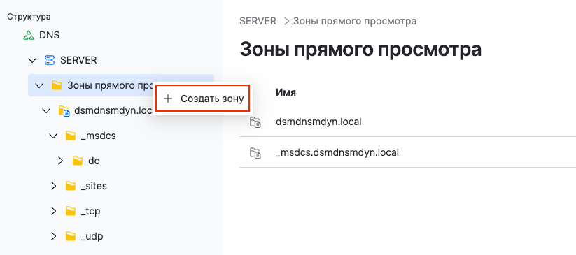Select SERVER label in tree

(78, 60)
